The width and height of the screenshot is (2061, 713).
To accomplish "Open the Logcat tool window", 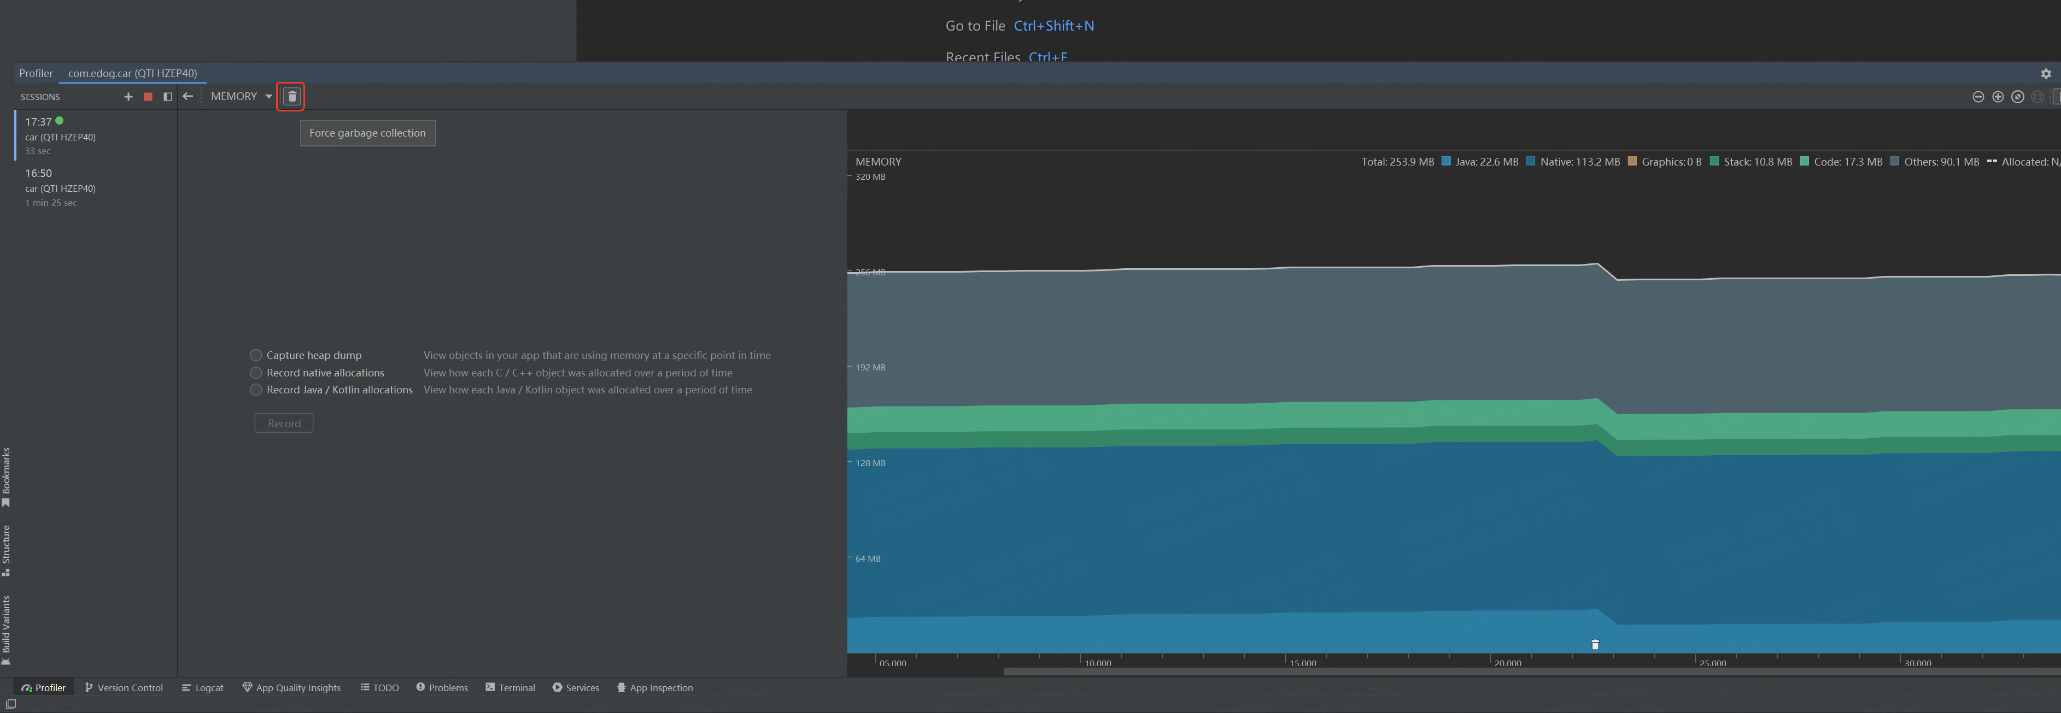I will 202,687.
